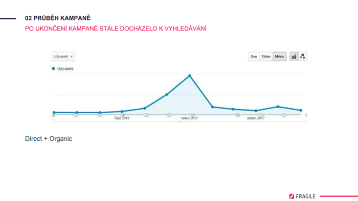Switch chart granularity to Den
This screenshot has height=201, width=358.
click(254, 57)
